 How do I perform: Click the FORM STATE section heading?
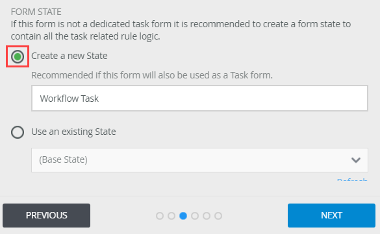point(36,12)
